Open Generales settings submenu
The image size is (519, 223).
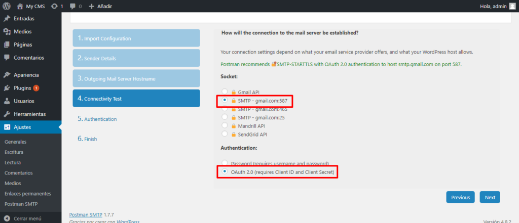[16, 142]
